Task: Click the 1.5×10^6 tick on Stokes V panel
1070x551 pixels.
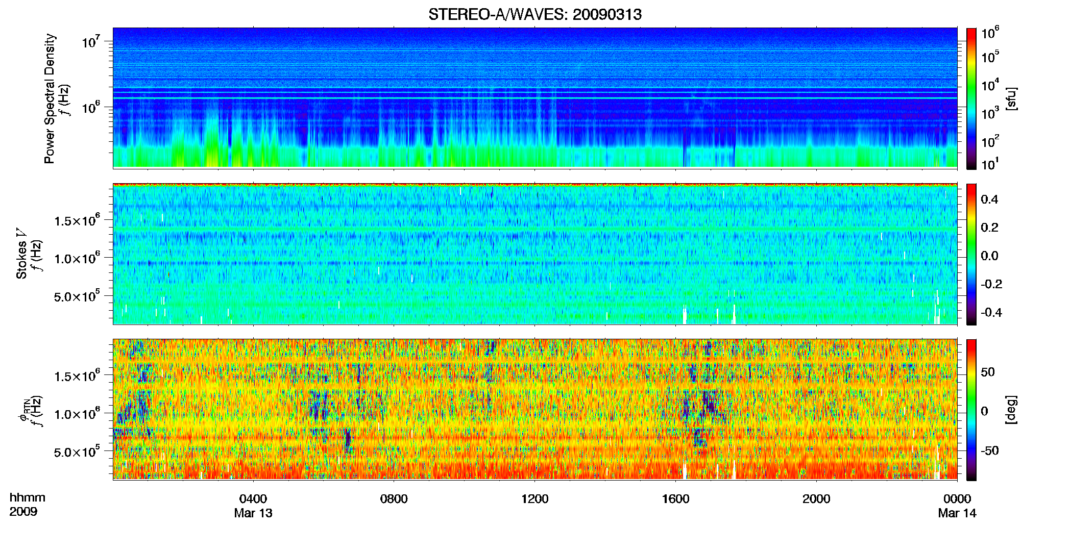Action: (77, 220)
